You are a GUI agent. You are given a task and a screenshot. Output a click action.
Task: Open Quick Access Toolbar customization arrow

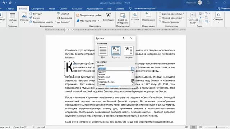coord(15,3)
